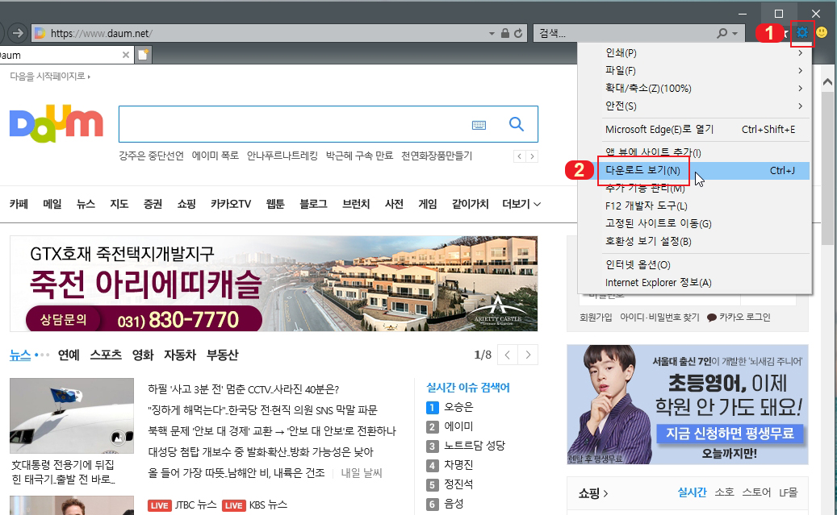Open the 내일 날씨 link

tap(362, 473)
